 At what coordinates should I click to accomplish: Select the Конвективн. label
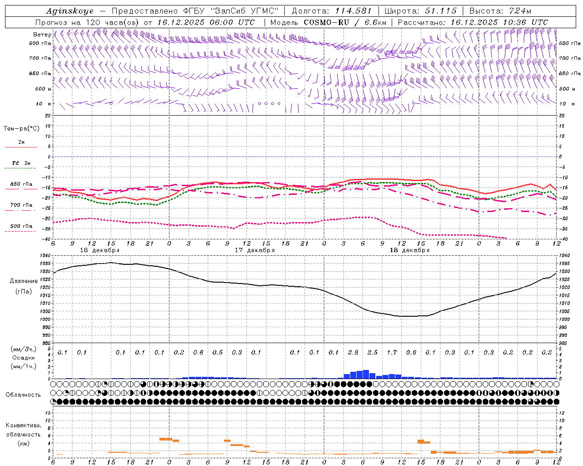[23, 425]
